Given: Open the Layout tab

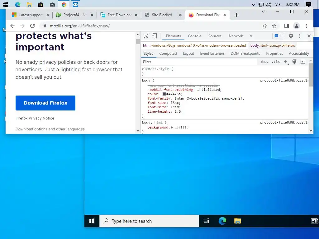Looking at the screenshot, I should pyautogui.click(x=188, y=54).
